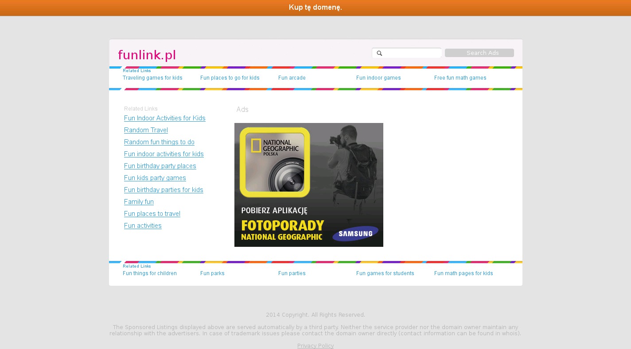Viewport: 631px width, 349px height.
Task: Click 'Fun Indoor Activities for Kids' sidebar link
Action: pyautogui.click(x=164, y=118)
